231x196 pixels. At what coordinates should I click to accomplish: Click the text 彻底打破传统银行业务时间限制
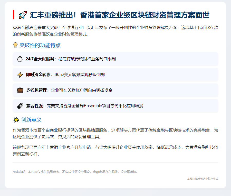coord(87,59)
